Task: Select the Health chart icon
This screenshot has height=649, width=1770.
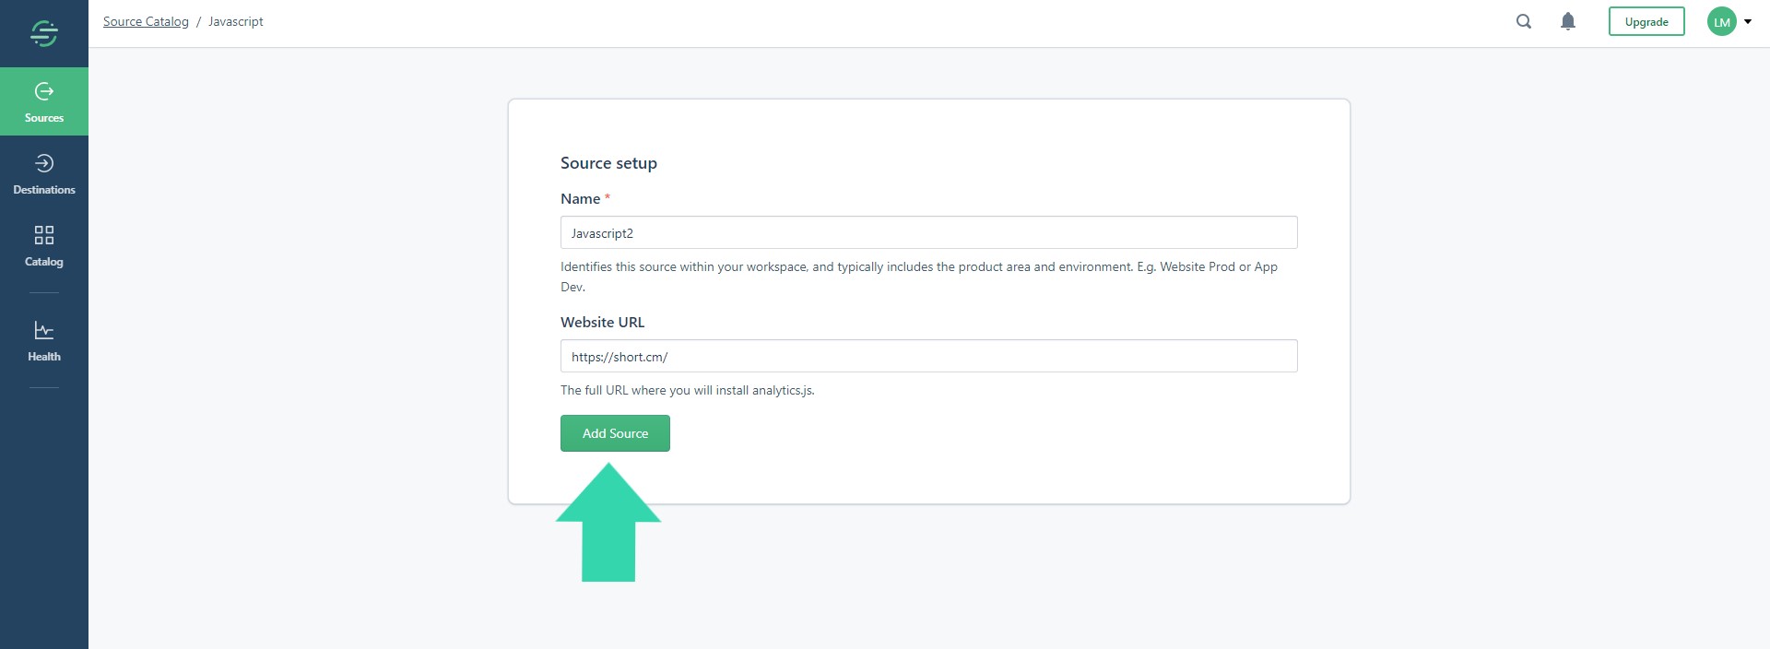Action: (x=44, y=330)
